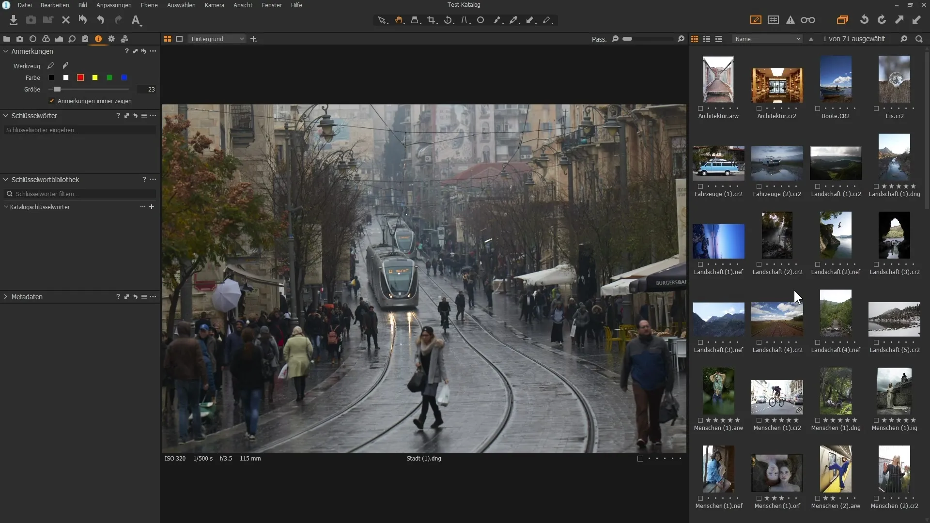930x523 pixels.
Task: Toggle exposure warning triangle icon
Action: [790, 20]
